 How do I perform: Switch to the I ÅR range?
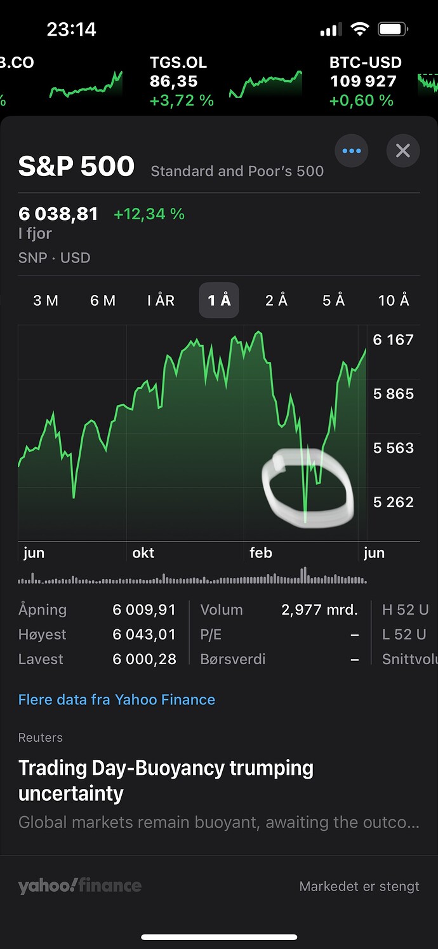[x=161, y=300]
